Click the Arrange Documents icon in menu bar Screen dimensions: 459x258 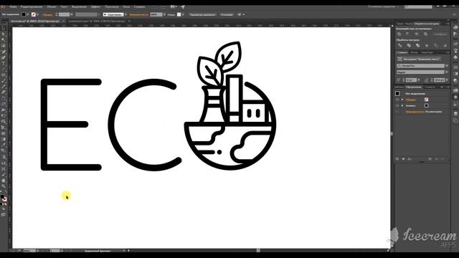(x=174, y=6)
